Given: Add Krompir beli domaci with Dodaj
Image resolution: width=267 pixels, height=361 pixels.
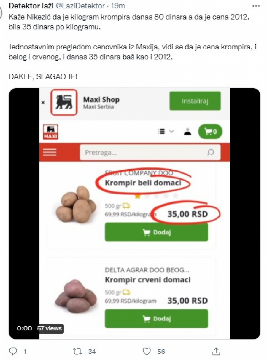Looking at the screenshot, I should click(x=156, y=232).
